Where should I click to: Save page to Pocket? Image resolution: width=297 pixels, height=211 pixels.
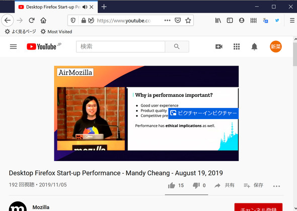point(178,20)
